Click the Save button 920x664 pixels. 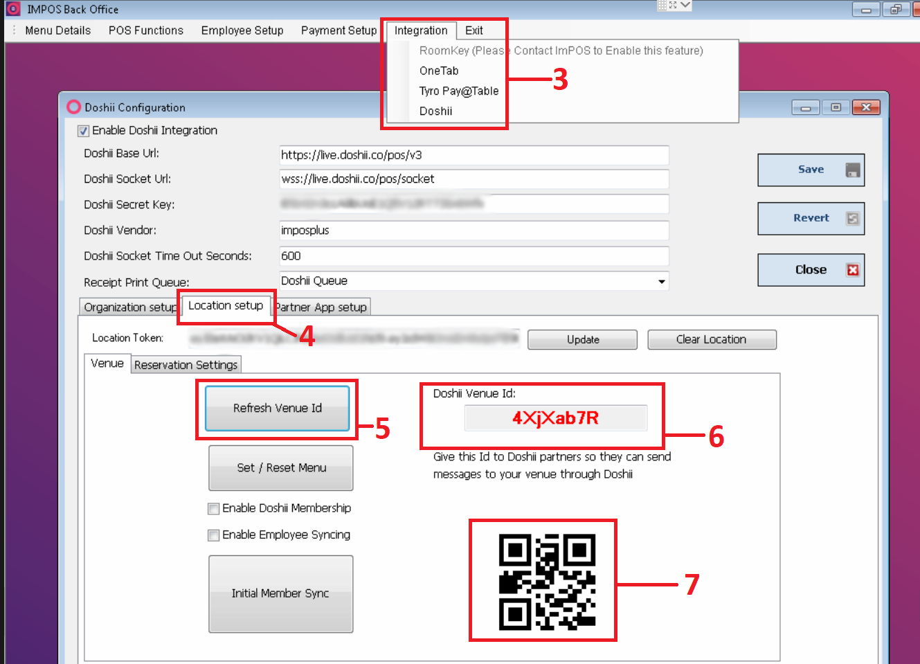[x=811, y=170]
